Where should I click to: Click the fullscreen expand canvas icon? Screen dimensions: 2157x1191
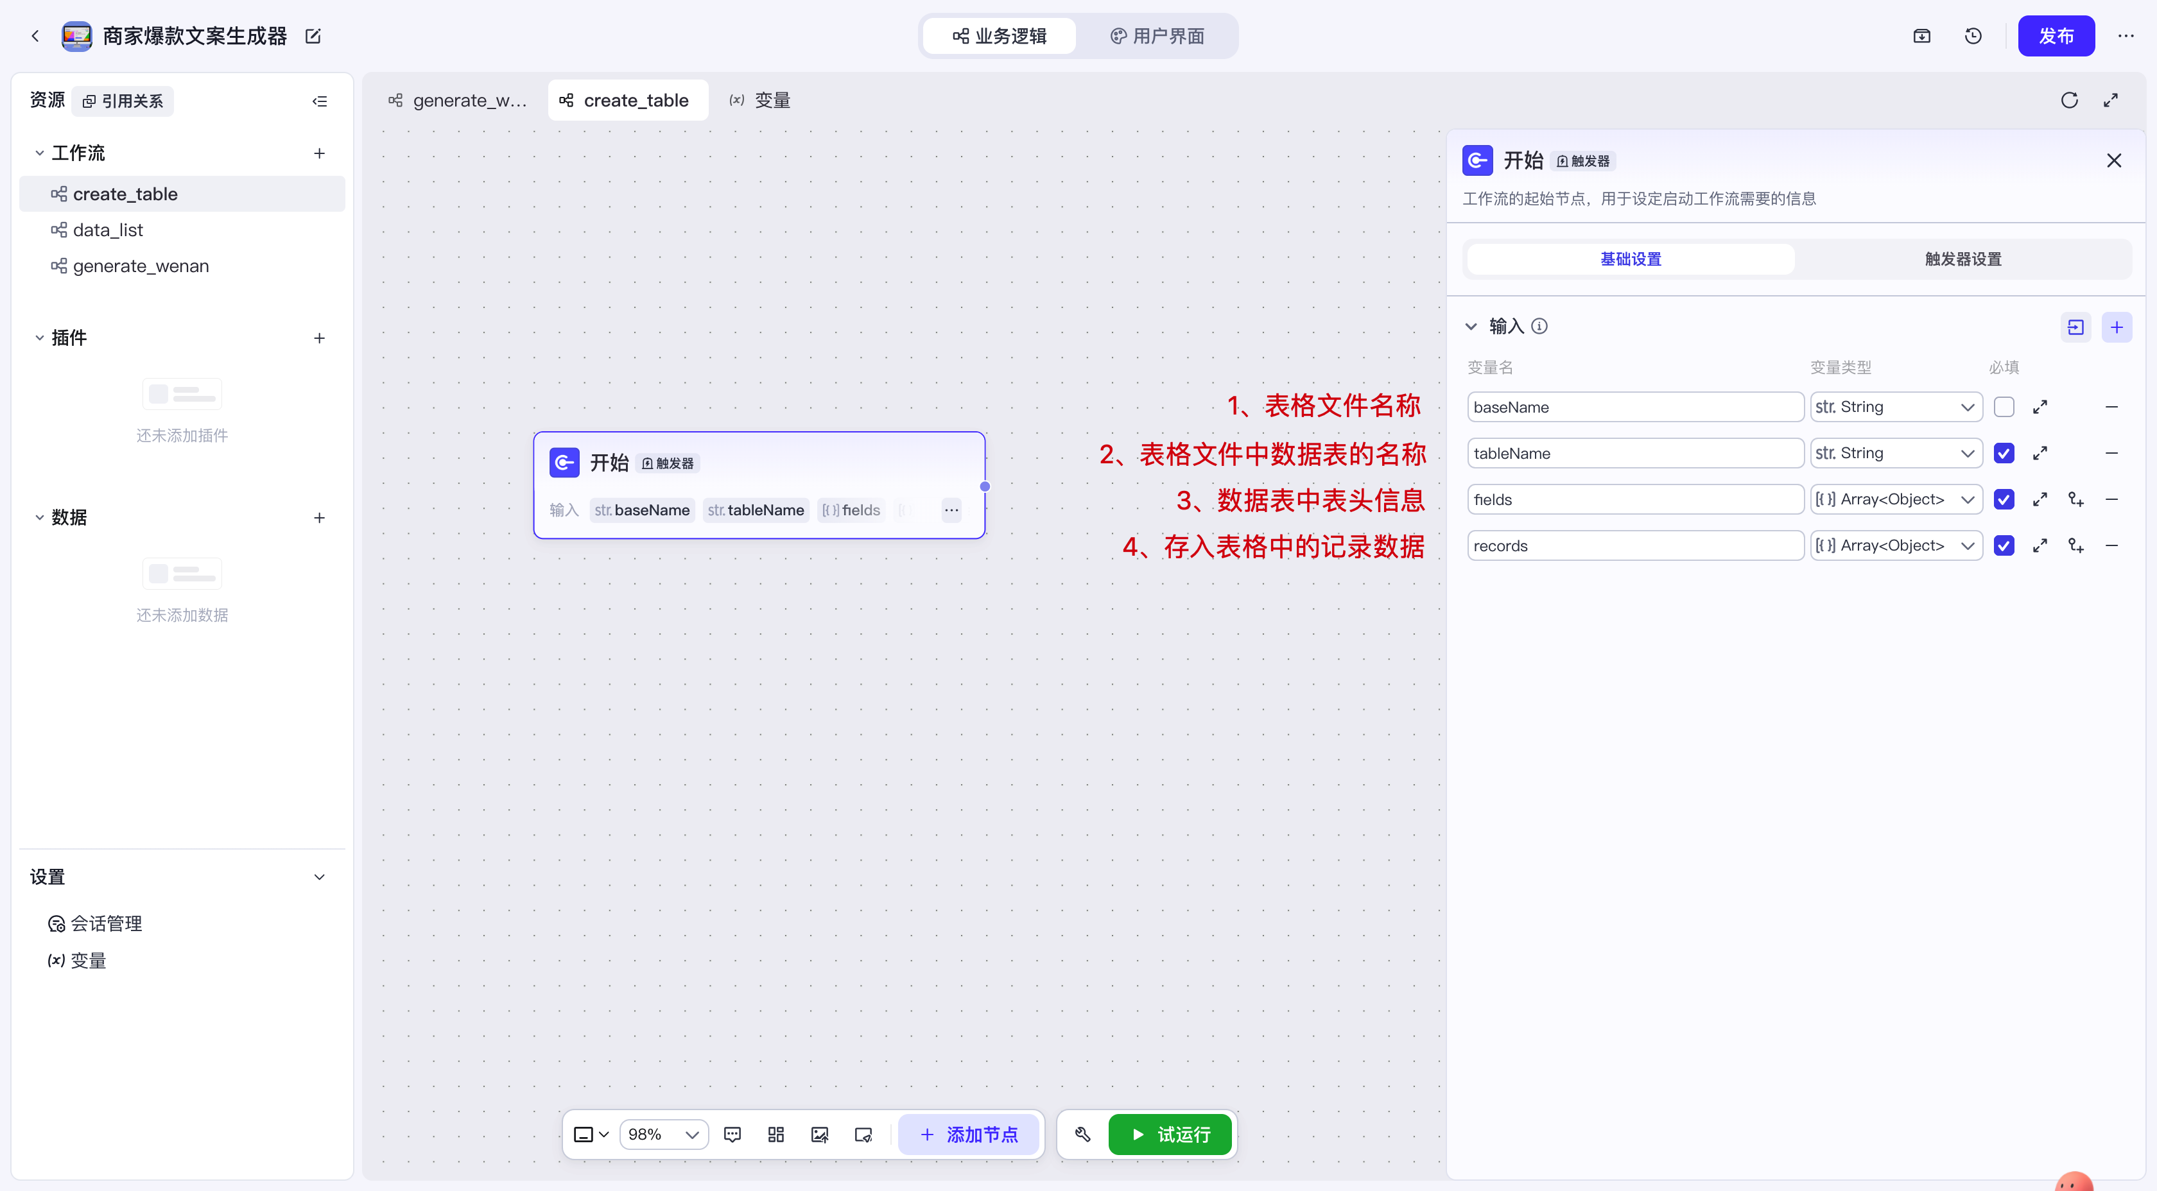(x=2111, y=101)
